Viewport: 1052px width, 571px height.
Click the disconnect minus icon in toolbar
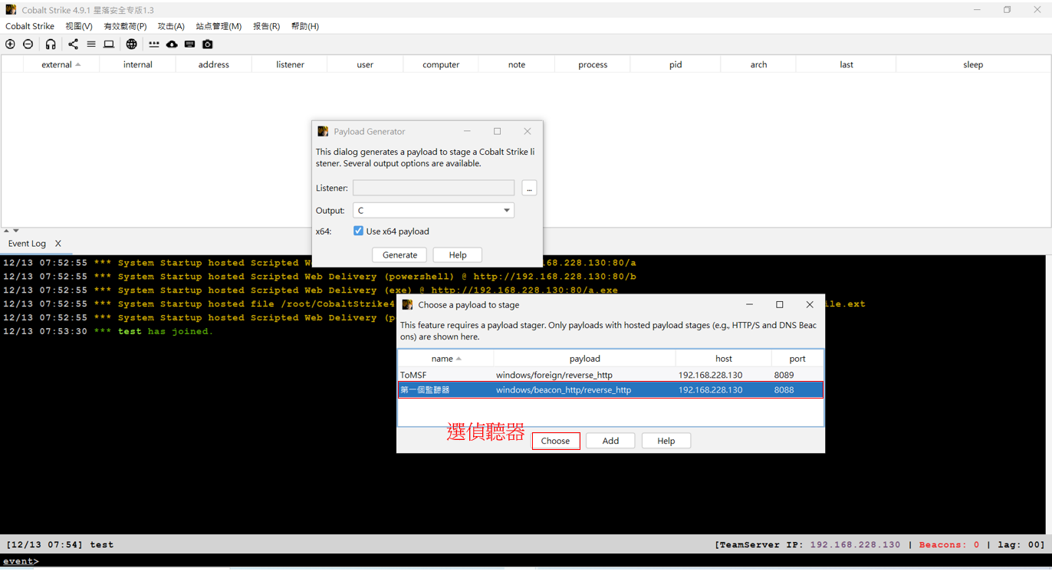pyautogui.click(x=28, y=44)
